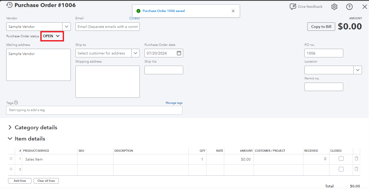The width and height of the screenshot is (369, 189).
Task: Open the Manage tags link
Action: coord(174,103)
